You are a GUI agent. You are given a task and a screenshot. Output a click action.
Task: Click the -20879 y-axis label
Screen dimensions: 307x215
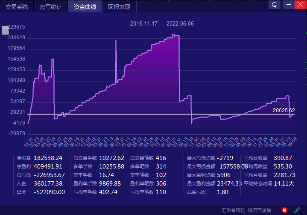click(17, 134)
